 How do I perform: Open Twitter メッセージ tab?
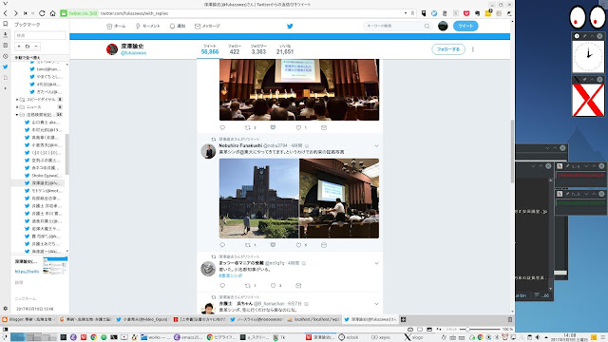(207, 26)
